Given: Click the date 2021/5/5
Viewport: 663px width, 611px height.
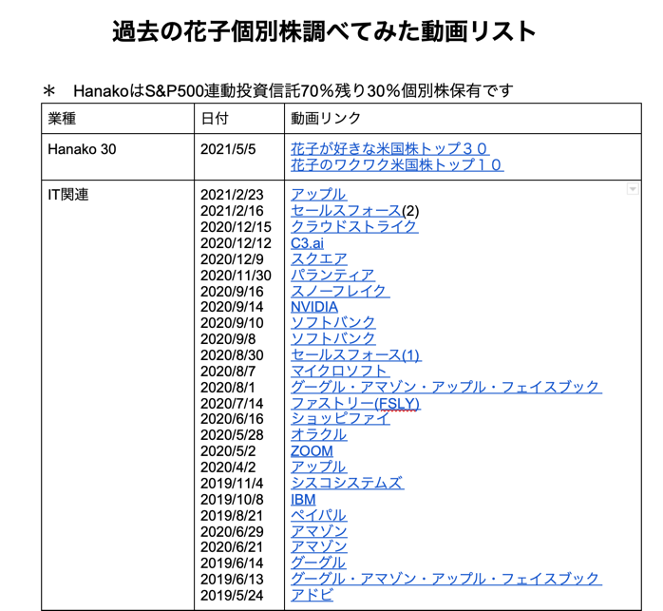Looking at the screenshot, I should (x=228, y=149).
